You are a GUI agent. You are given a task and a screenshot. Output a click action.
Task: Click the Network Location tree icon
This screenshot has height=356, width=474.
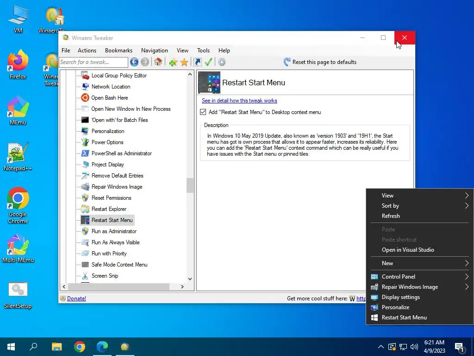(x=85, y=87)
